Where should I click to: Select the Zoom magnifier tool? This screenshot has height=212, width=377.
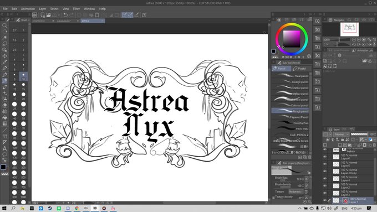click(4, 25)
